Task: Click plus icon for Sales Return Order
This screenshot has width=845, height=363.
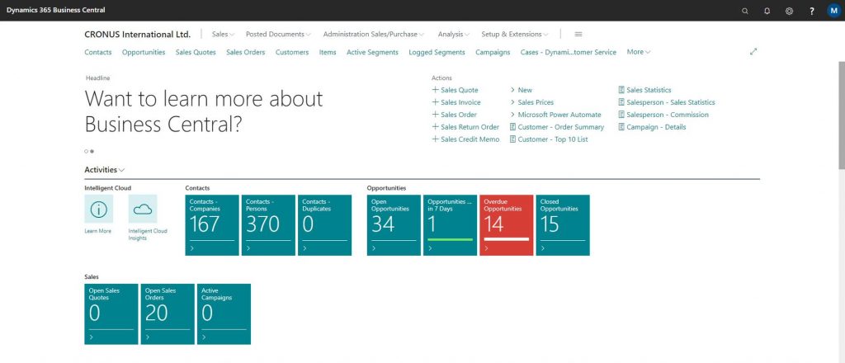Action: (435, 127)
